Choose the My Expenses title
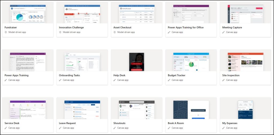 point(230,123)
